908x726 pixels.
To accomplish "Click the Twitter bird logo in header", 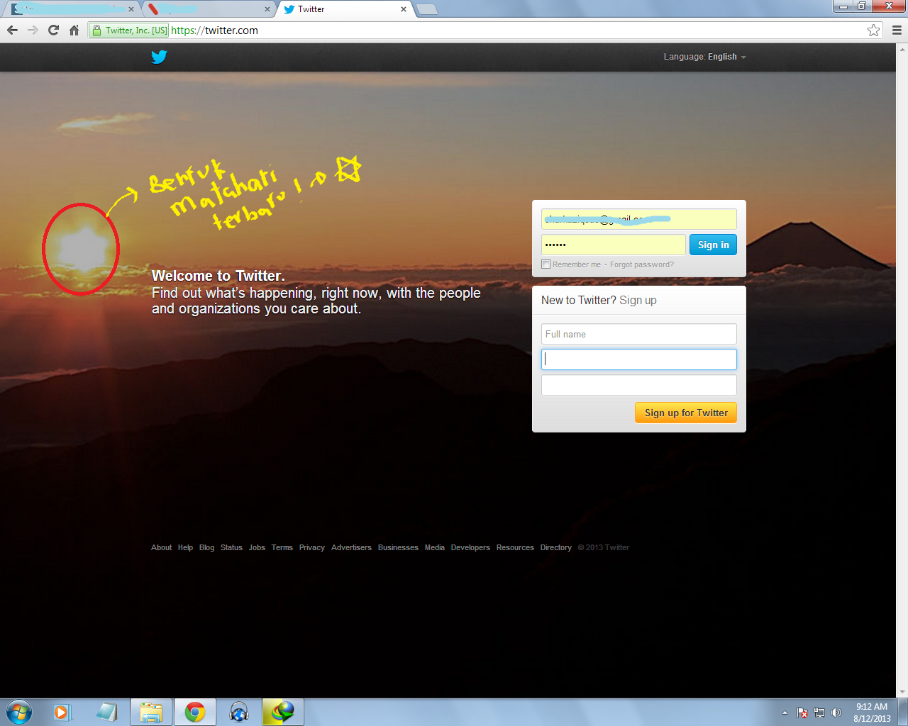I will (x=159, y=57).
